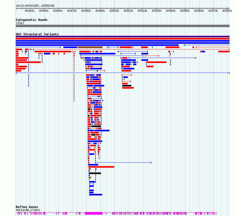The height and width of the screenshot is (216, 237).
Task: Click the MUC19|NM_173600 gene label
Action: (28, 210)
